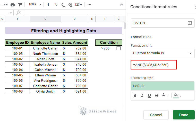Select cell with ID 100-02
This screenshot has width=196, height=121.
(x=17, y=59)
